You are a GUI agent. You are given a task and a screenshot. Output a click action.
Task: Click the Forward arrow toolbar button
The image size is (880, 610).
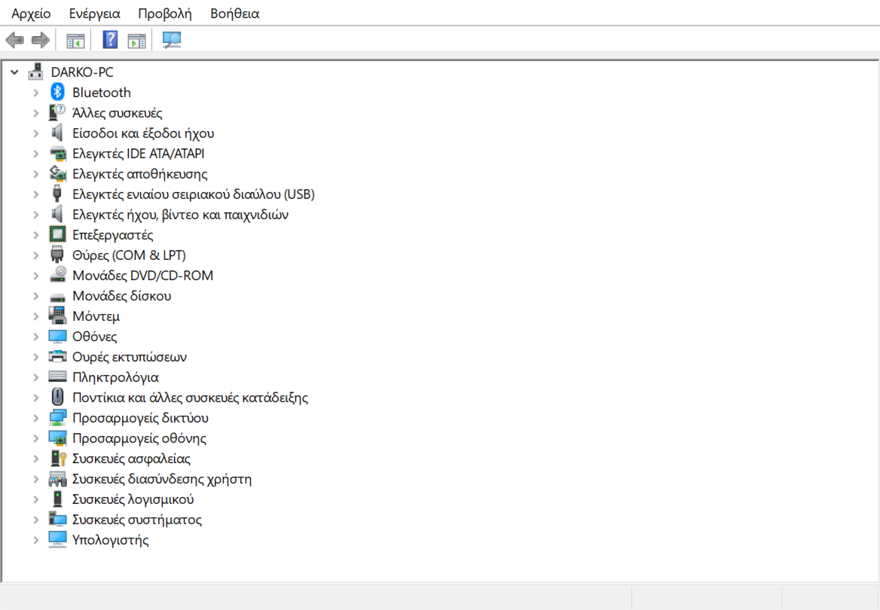41,40
